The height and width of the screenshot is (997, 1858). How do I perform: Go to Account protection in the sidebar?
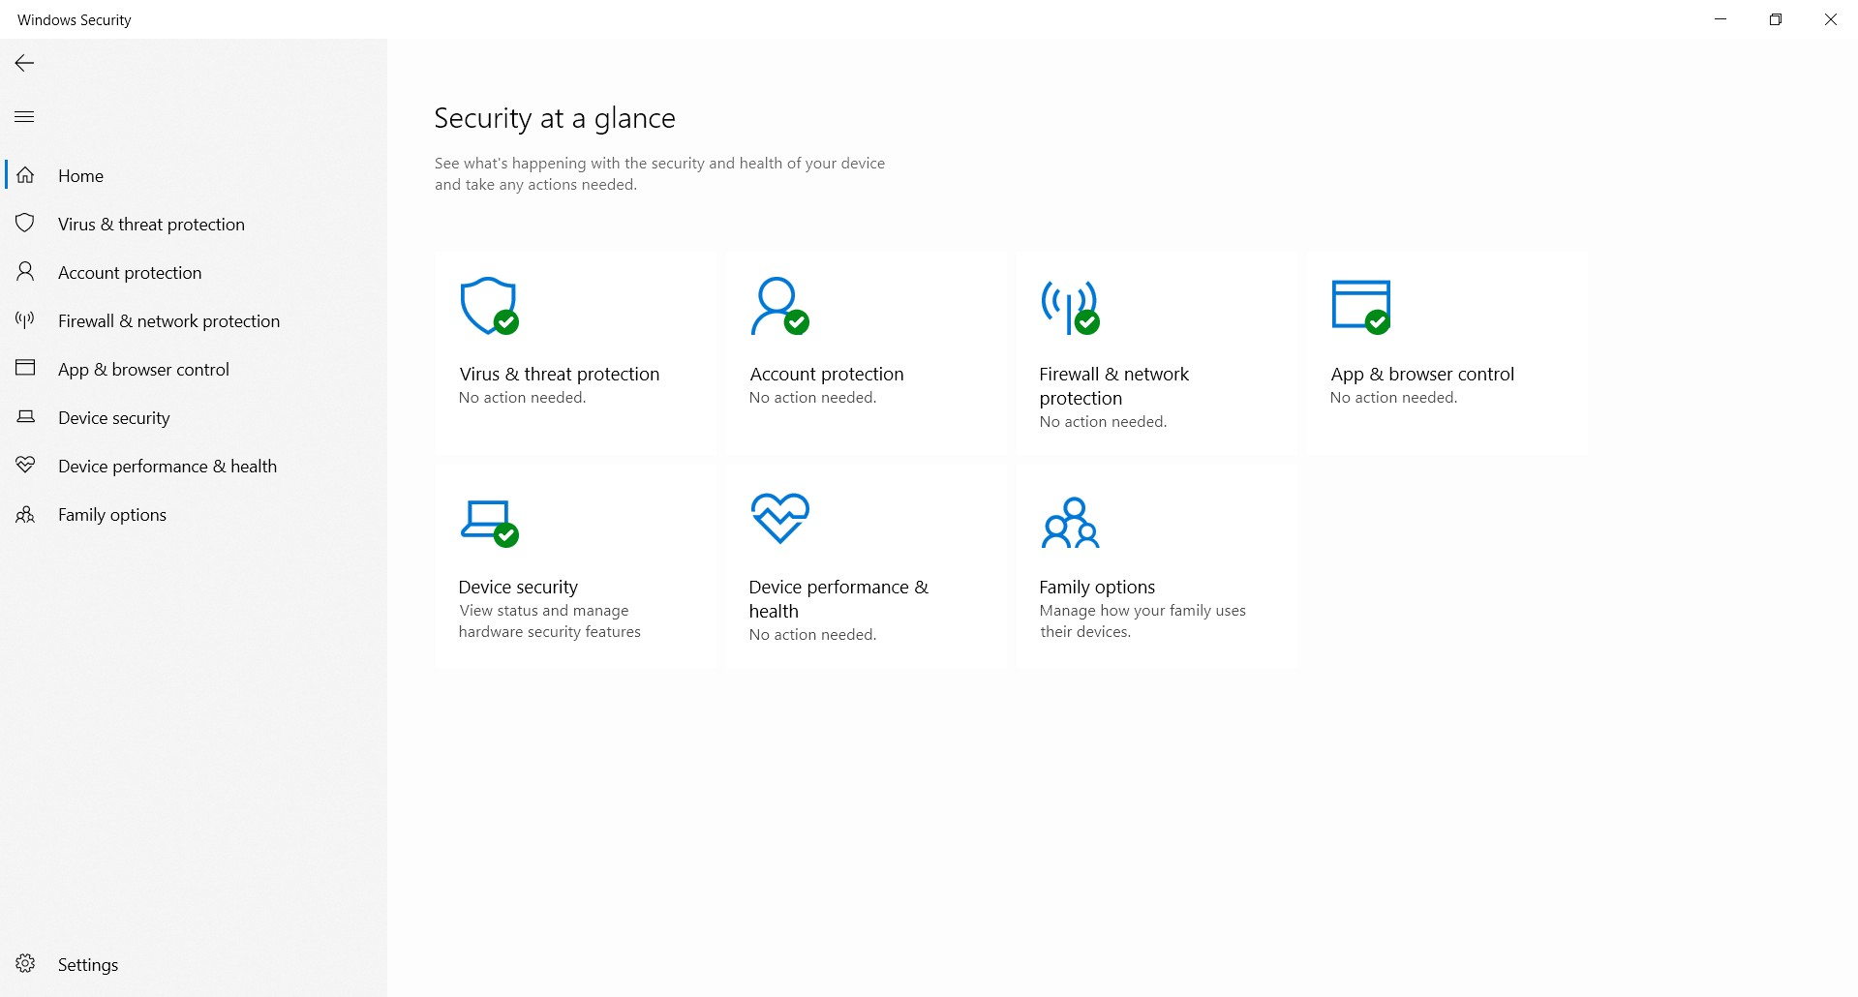pos(130,273)
